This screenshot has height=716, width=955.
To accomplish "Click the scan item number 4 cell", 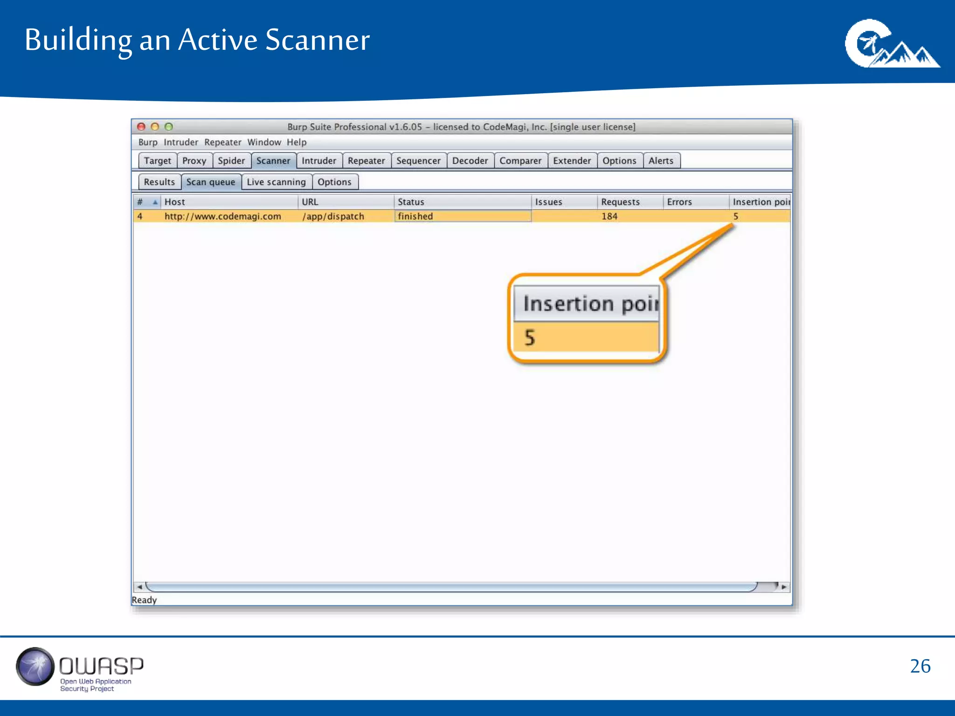I will pos(147,216).
